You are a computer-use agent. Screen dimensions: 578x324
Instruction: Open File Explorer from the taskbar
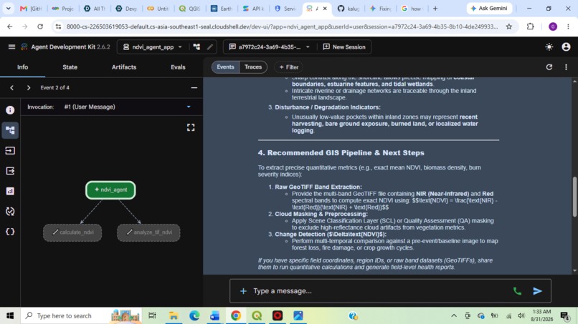(x=174, y=315)
